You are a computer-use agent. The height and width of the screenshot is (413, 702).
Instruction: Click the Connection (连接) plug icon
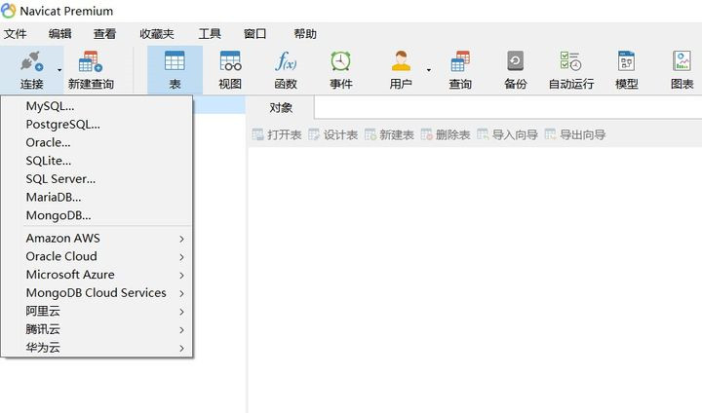point(32,61)
